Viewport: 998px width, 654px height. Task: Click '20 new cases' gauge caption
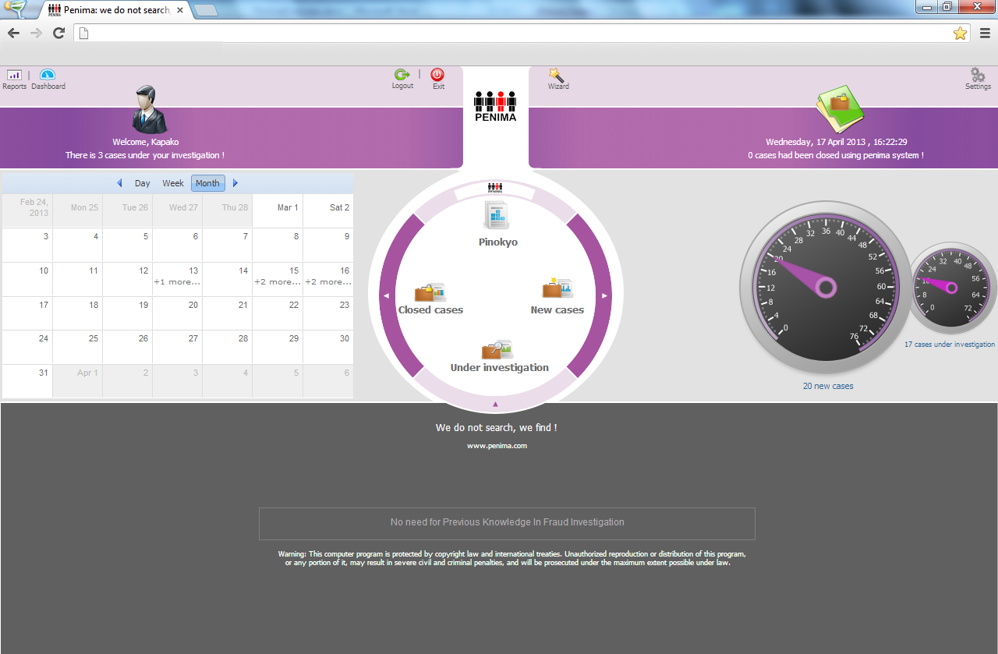828,386
